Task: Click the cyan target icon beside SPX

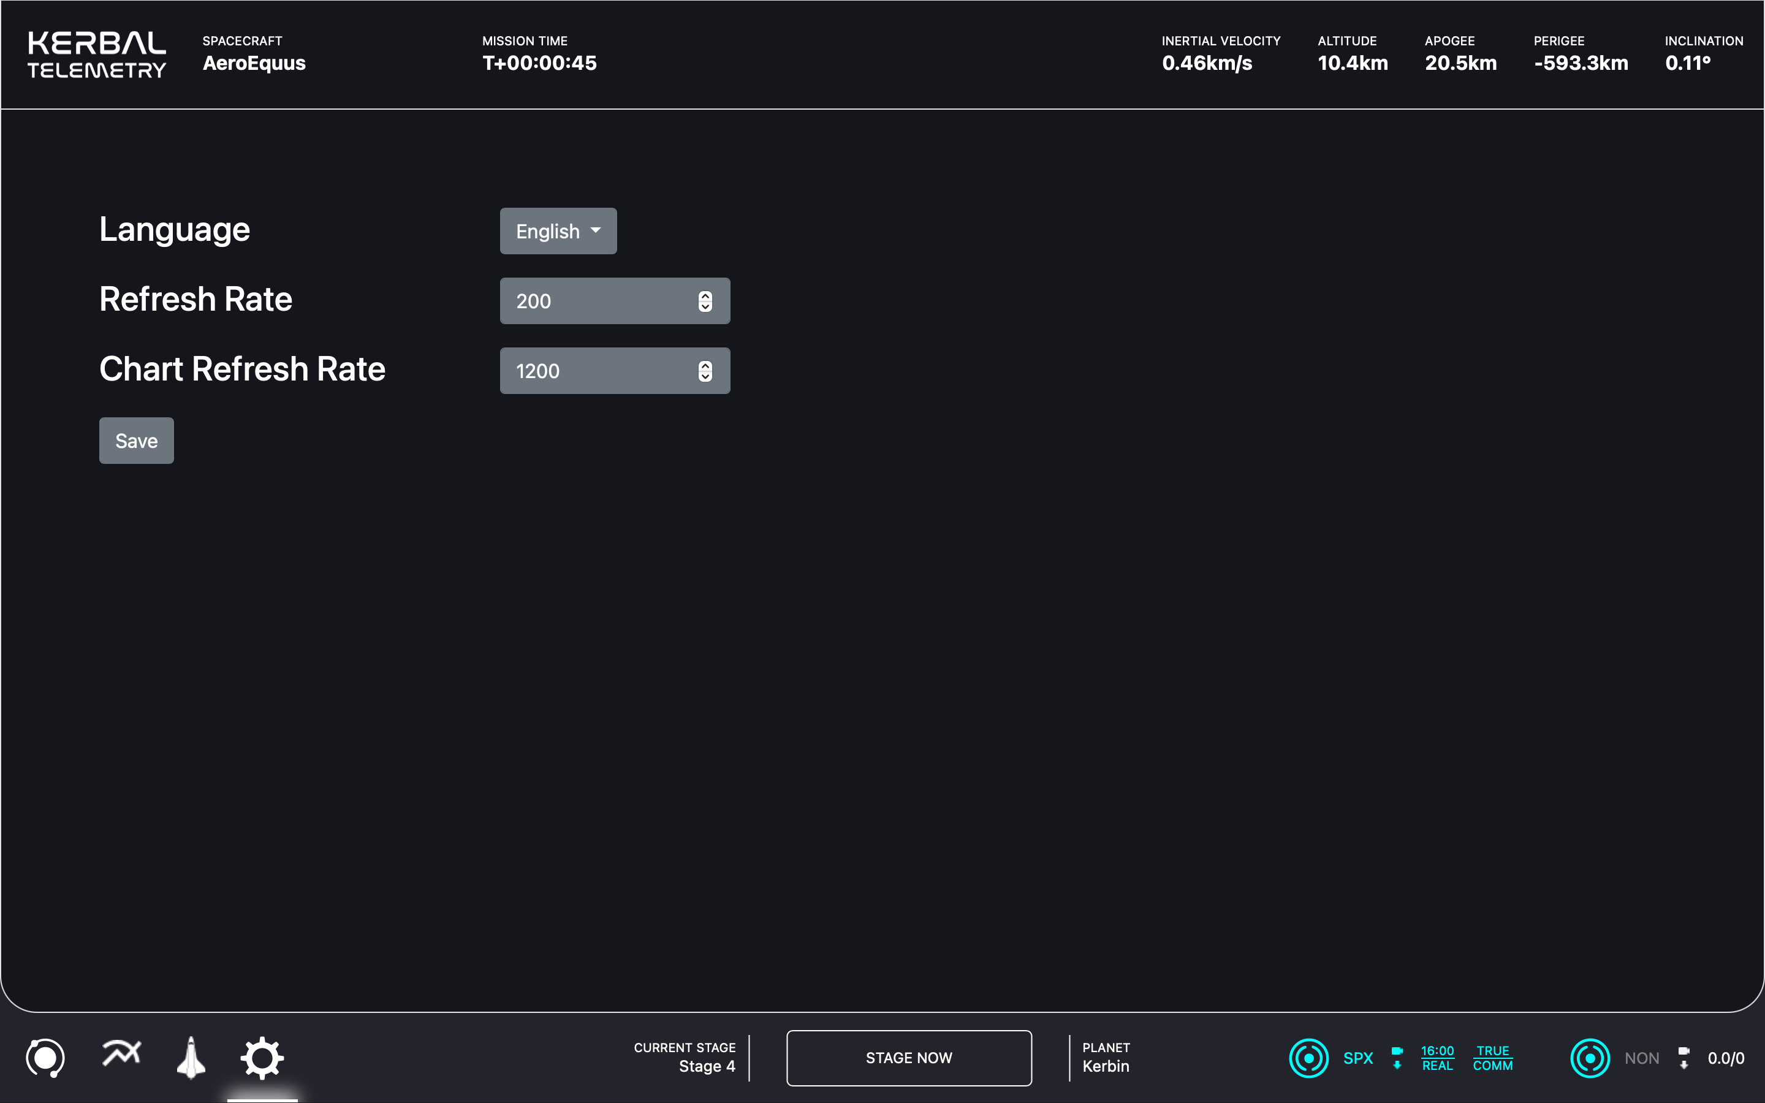Action: (1308, 1058)
